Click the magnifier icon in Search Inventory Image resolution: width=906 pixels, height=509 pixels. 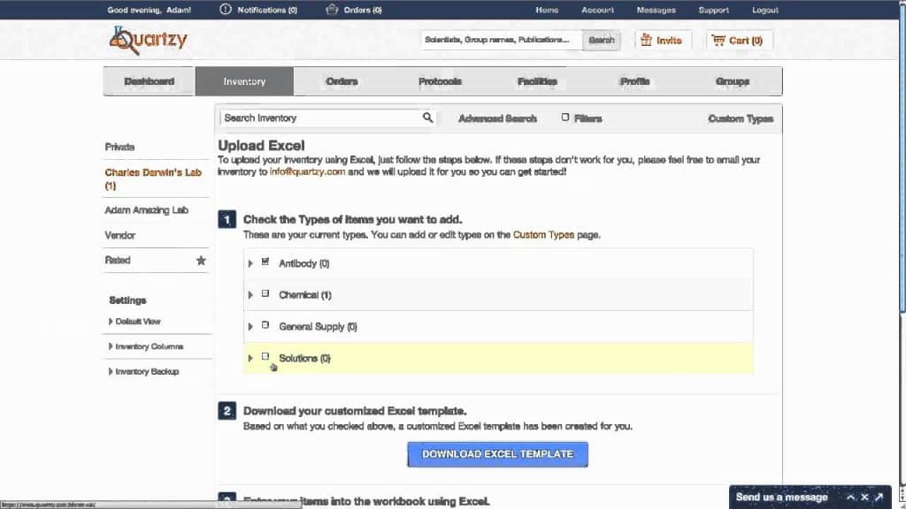(427, 118)
